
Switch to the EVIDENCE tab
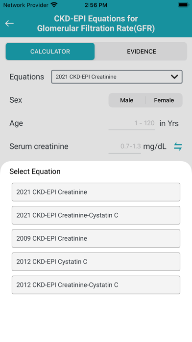tap(142, 52)
